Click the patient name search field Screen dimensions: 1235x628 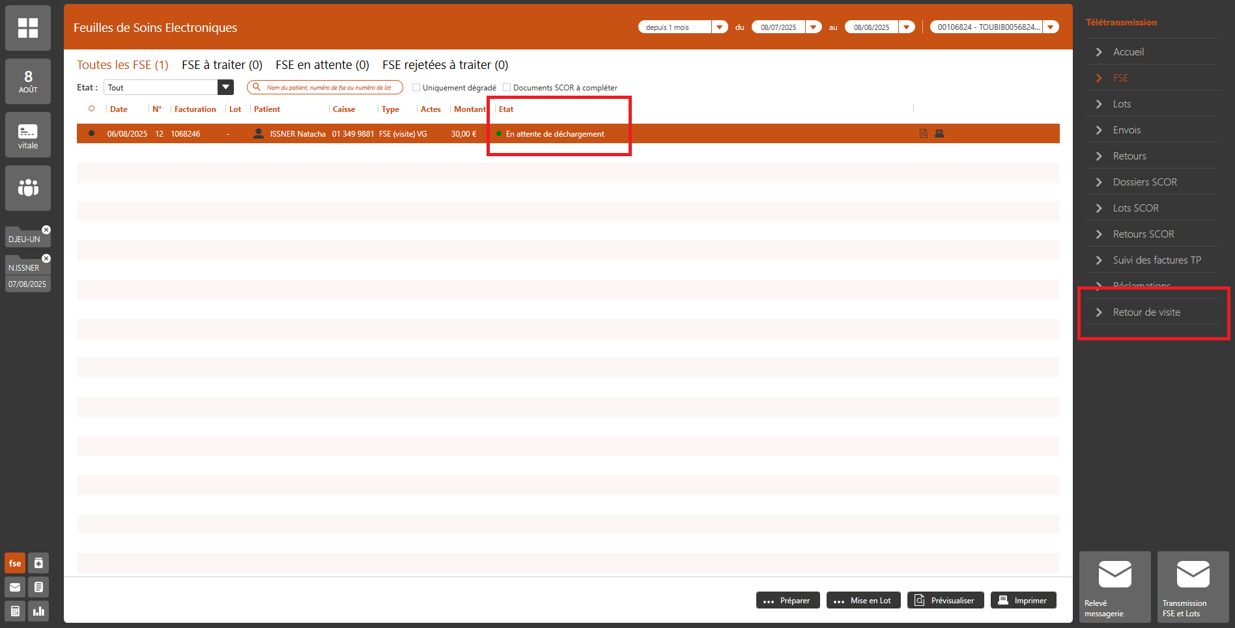tap(329, 87)
